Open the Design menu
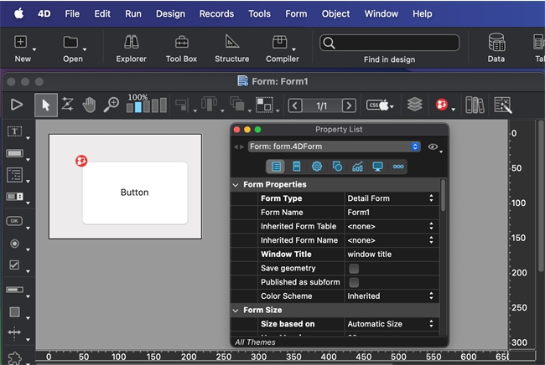Viewport: 545px width, 365px height. (170, 14)
